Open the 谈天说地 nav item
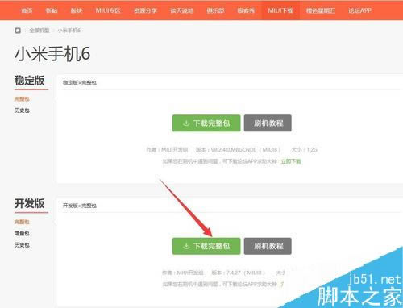Viewport: 403px width, 308px height. coord(182,10)
